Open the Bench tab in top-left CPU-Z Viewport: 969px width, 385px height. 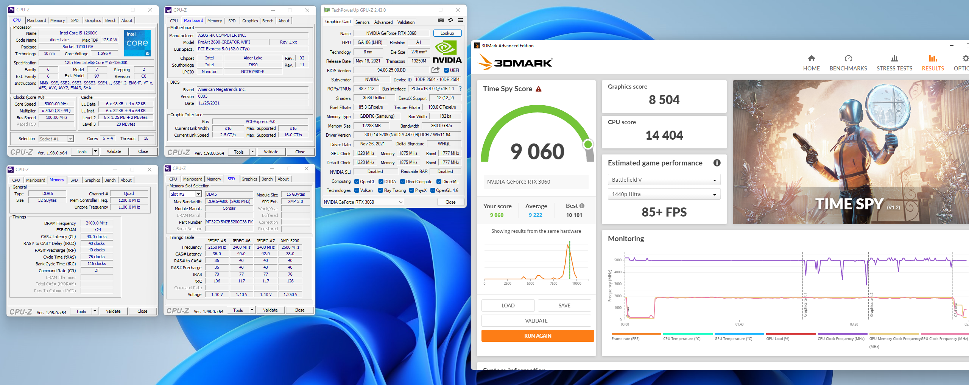(111, 20)
